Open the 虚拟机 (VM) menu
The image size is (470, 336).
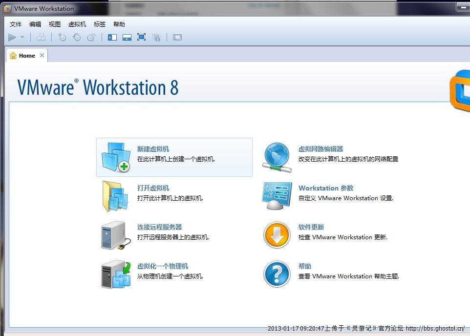[x=77, y=24]
